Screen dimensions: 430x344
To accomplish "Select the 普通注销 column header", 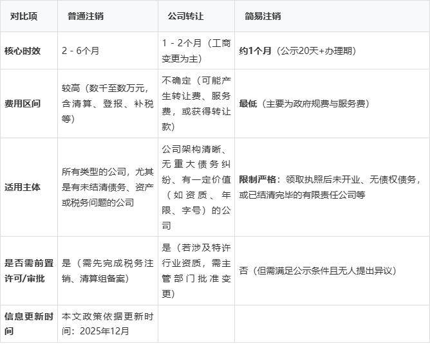I will [107, 16].
